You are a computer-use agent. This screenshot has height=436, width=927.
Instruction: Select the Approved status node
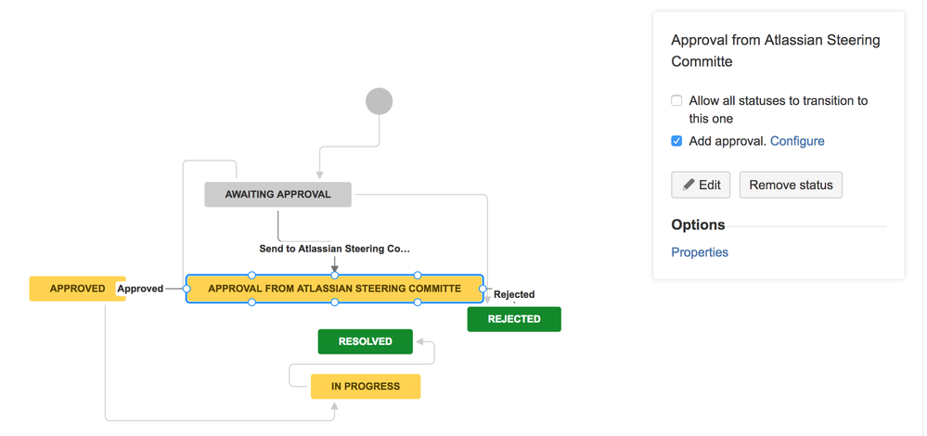pyautogui.click(x=77, y=289)
